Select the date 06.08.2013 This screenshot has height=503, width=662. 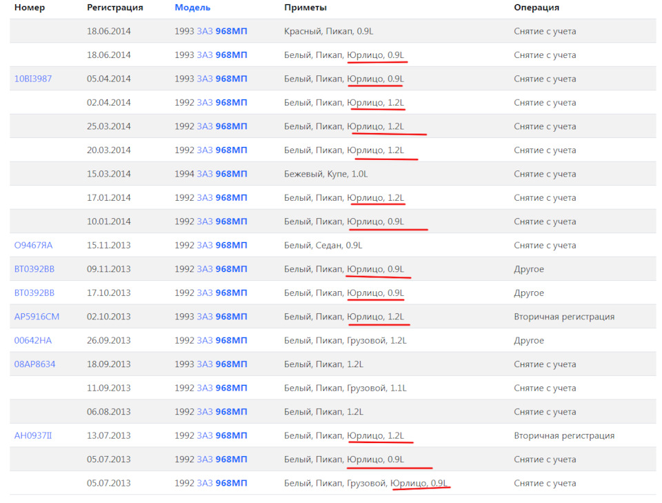coord(108,412)
